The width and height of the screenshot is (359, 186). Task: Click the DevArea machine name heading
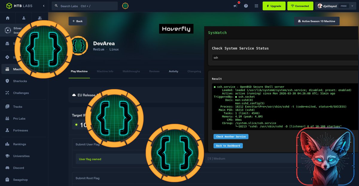[104, 43]
